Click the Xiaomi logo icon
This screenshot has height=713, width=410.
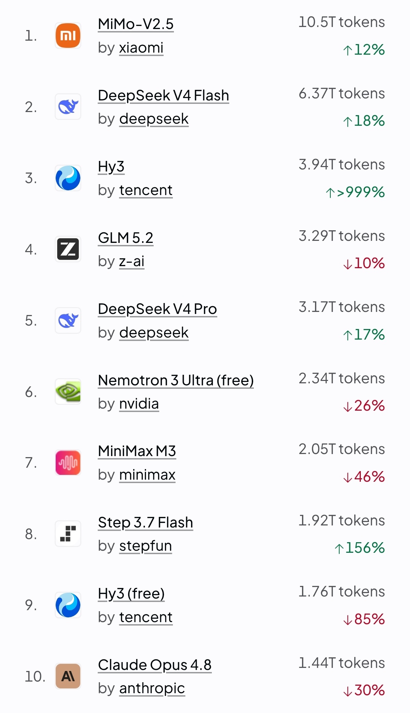pyautogui.click(x=68, y=36)
